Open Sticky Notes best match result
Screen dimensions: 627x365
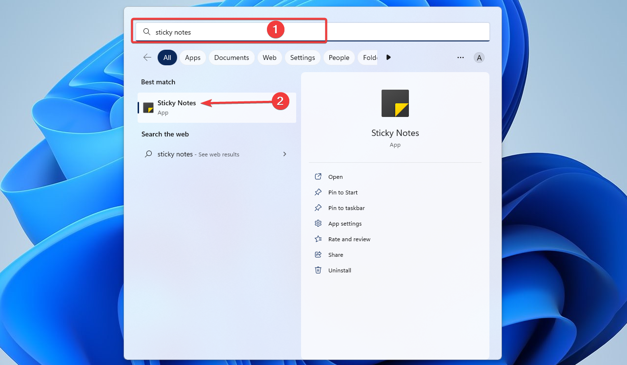[x=217, y=108]
